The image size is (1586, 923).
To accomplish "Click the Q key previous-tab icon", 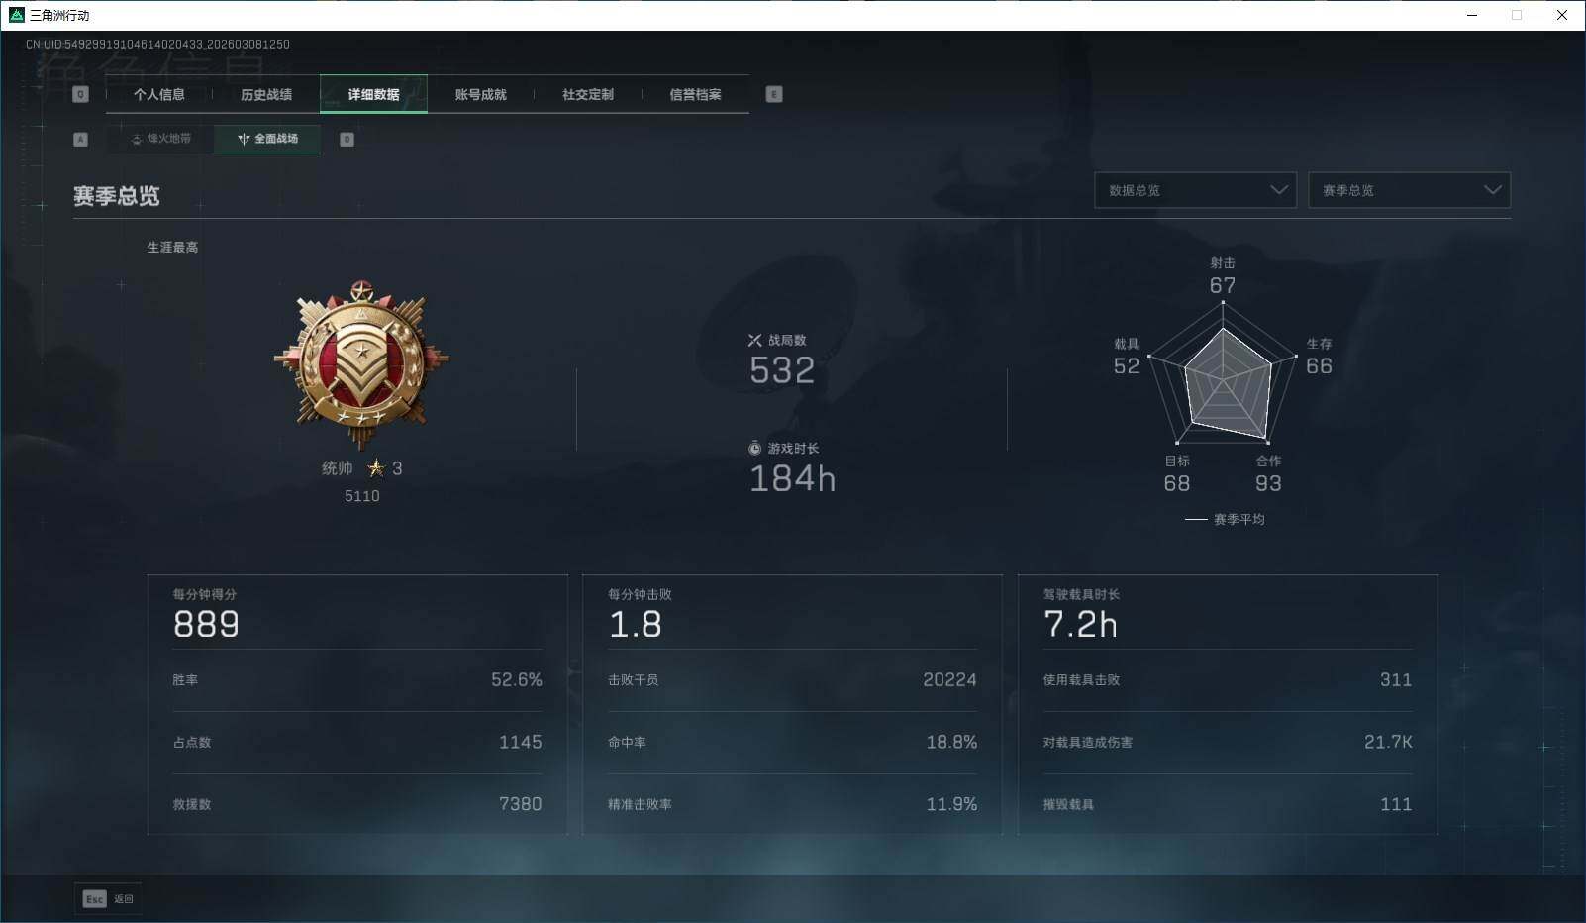I will tap(81, 94).
